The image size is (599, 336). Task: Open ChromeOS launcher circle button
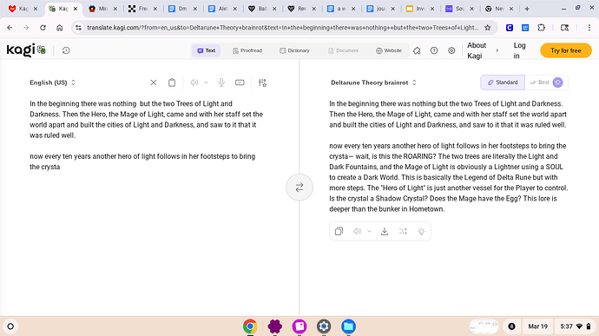(10, 326)
